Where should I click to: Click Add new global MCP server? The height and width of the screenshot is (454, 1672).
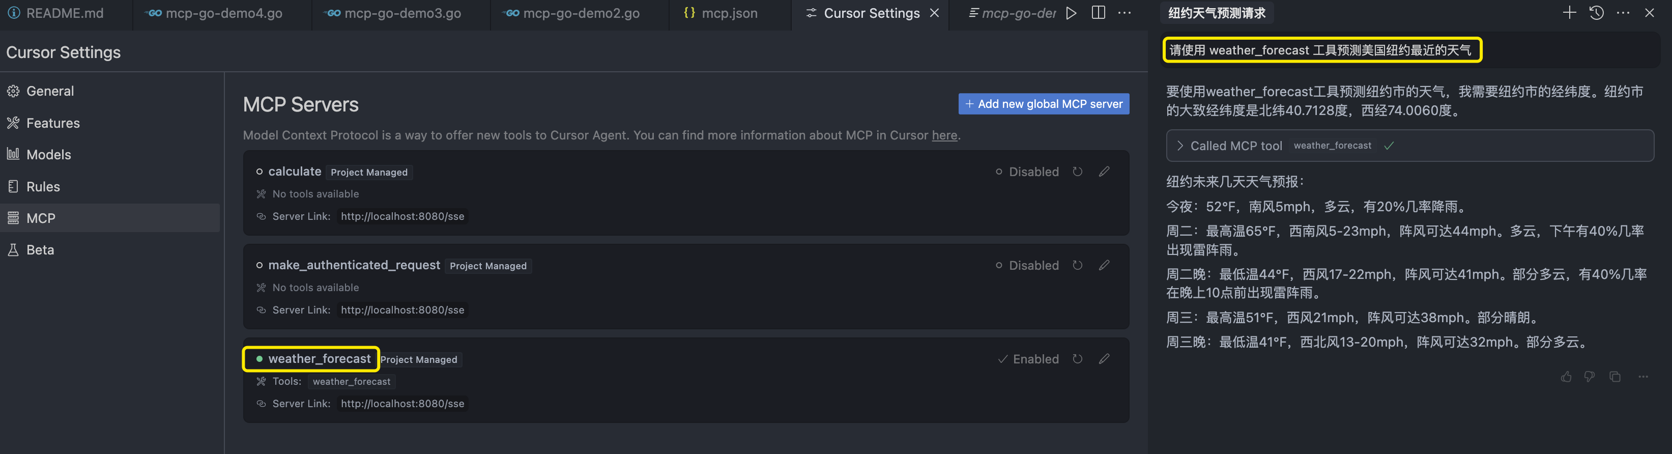pos(1043,104)
